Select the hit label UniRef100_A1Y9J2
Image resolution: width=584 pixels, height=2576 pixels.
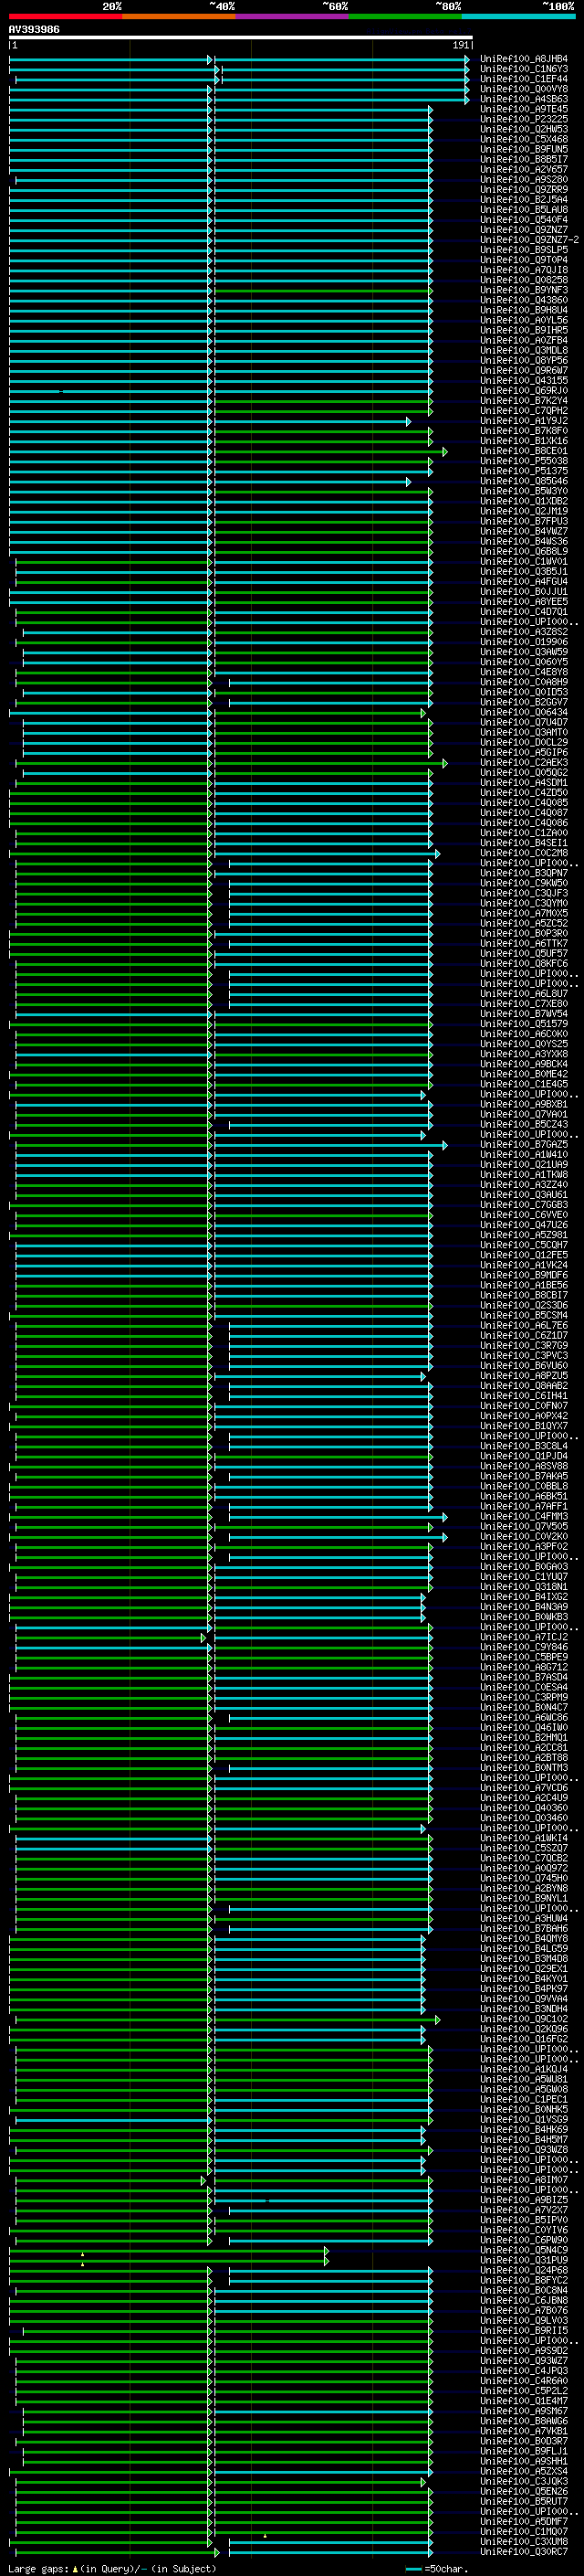pyautogui.click(x=524, y=421)
